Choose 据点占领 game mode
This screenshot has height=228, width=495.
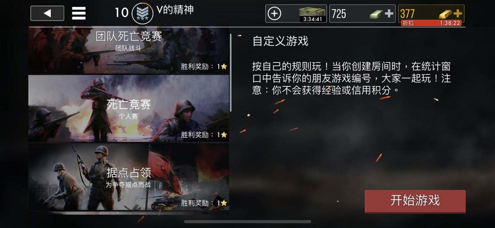pyautogui.click(x=129, y=177)
